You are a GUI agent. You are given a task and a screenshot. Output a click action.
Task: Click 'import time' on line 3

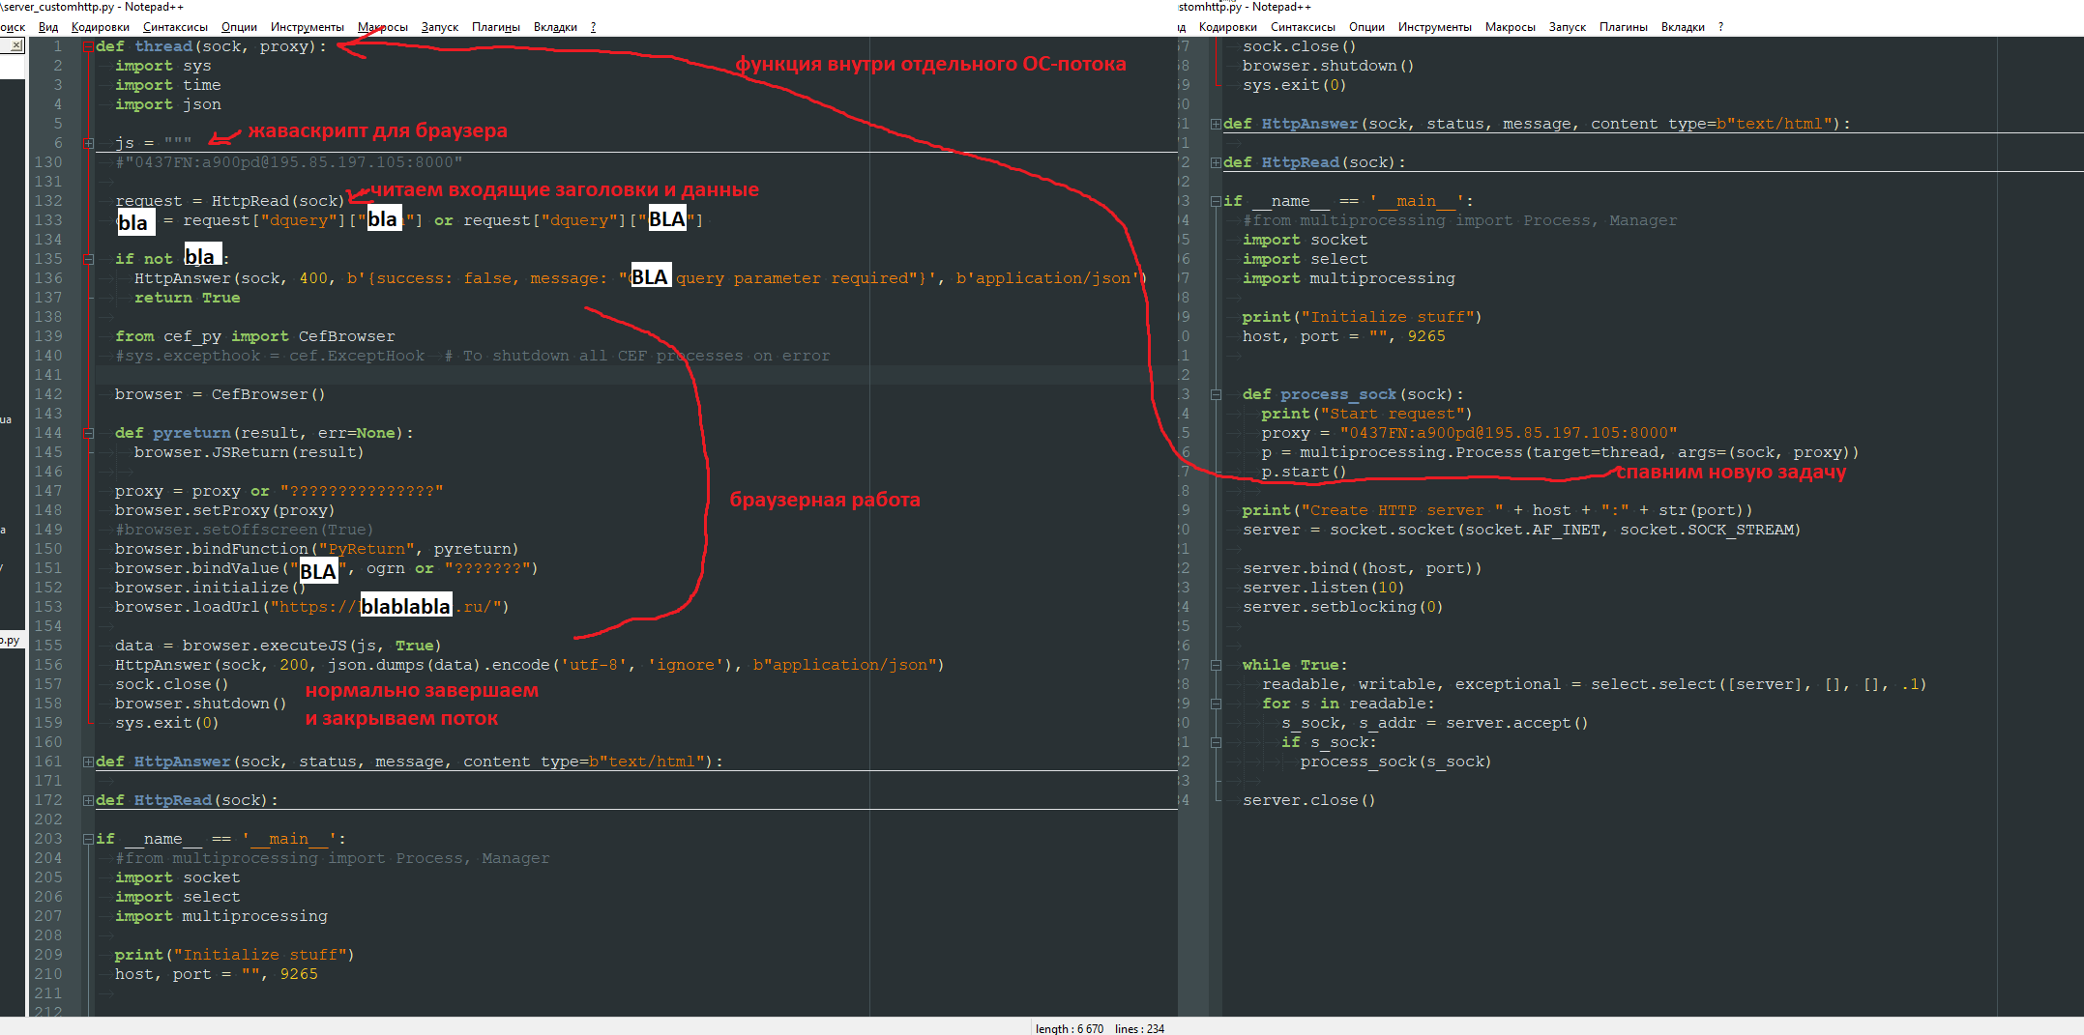click(x=168, y=85)
